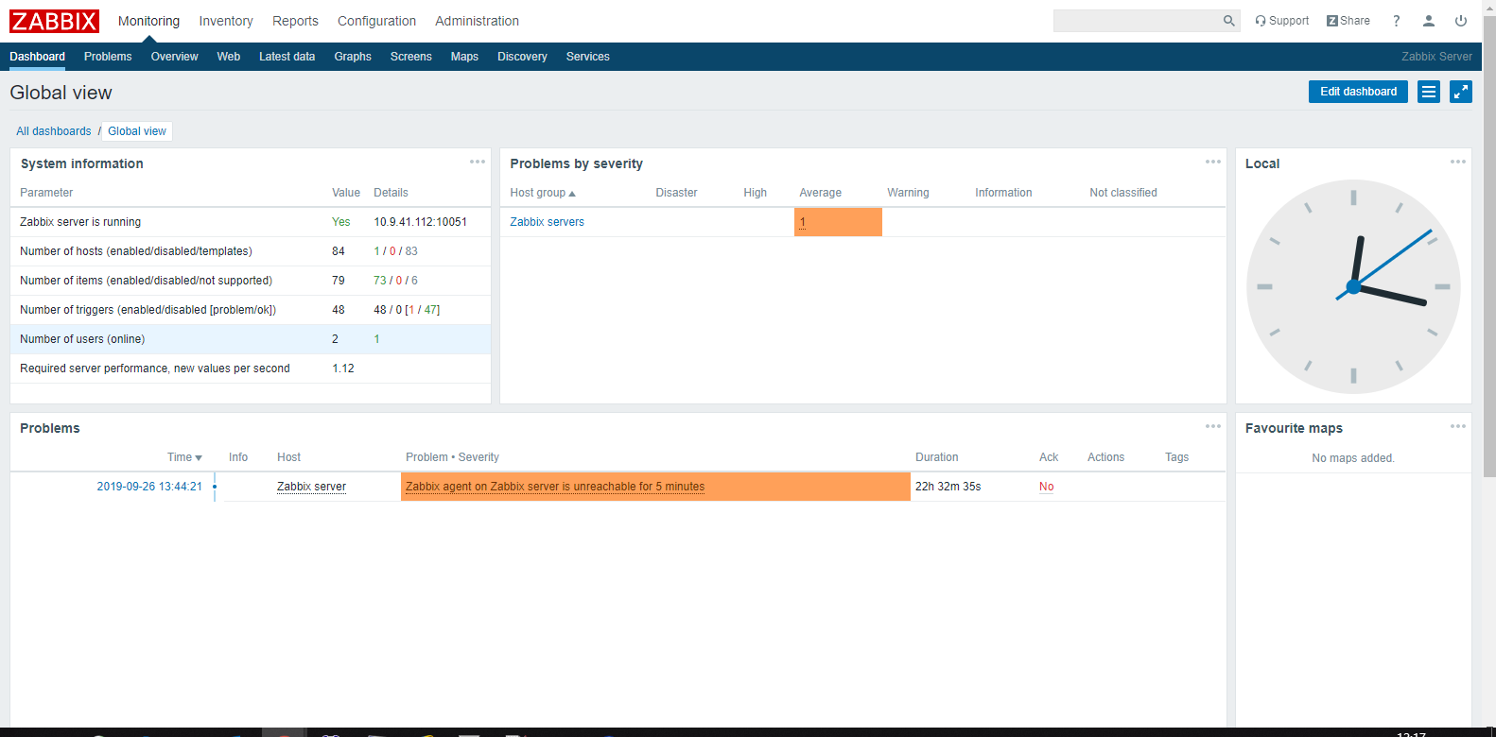This screenshot has width=1496, height=737.
Task: Open the Services tab
Action: (x=588, y=57)
